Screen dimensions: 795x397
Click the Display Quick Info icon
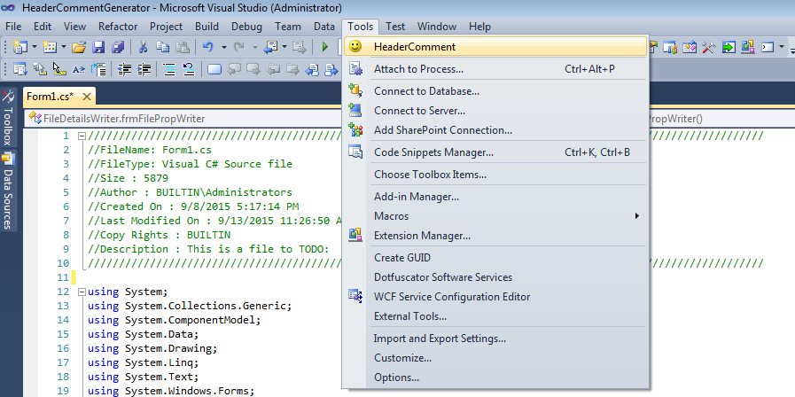click(59, 69)
